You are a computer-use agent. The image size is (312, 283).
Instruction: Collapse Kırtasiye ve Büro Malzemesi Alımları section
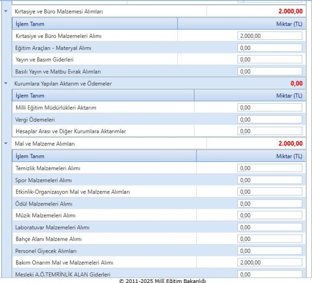point(6,11)
